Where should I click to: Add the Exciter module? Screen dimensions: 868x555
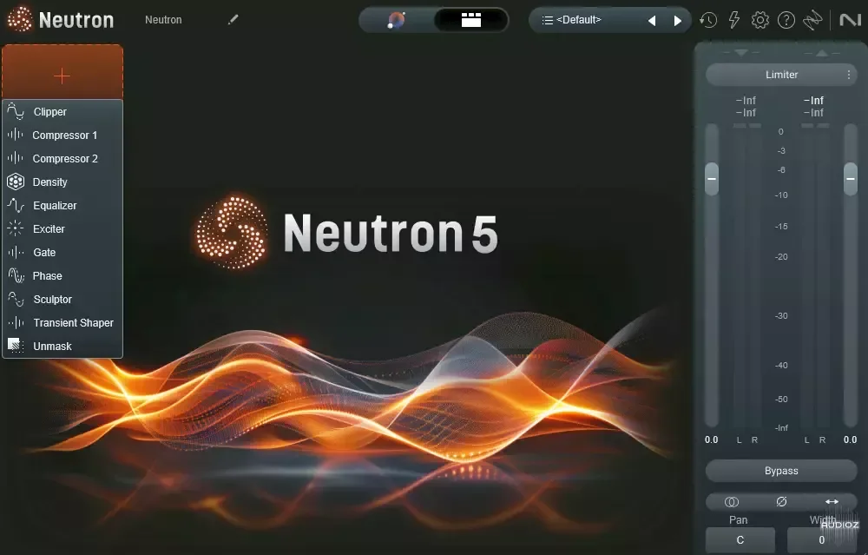62,228
